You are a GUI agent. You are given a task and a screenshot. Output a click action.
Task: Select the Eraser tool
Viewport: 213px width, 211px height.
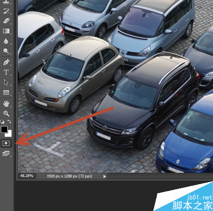[x=6, y=21]
